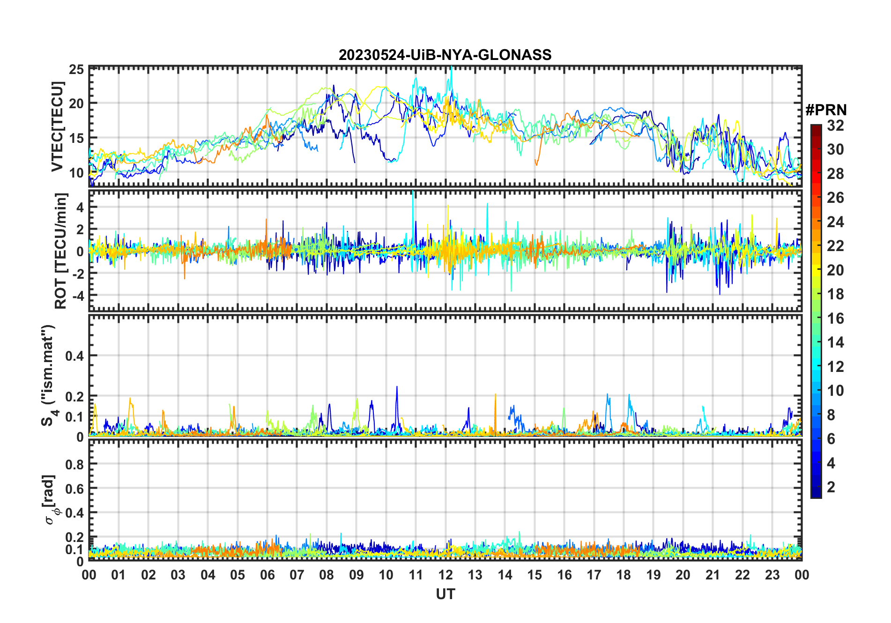Viewport: 891px width, 623px height.
Task: Click the ROT [TECU/min] axis label
Action: click(x=61, y=251)
